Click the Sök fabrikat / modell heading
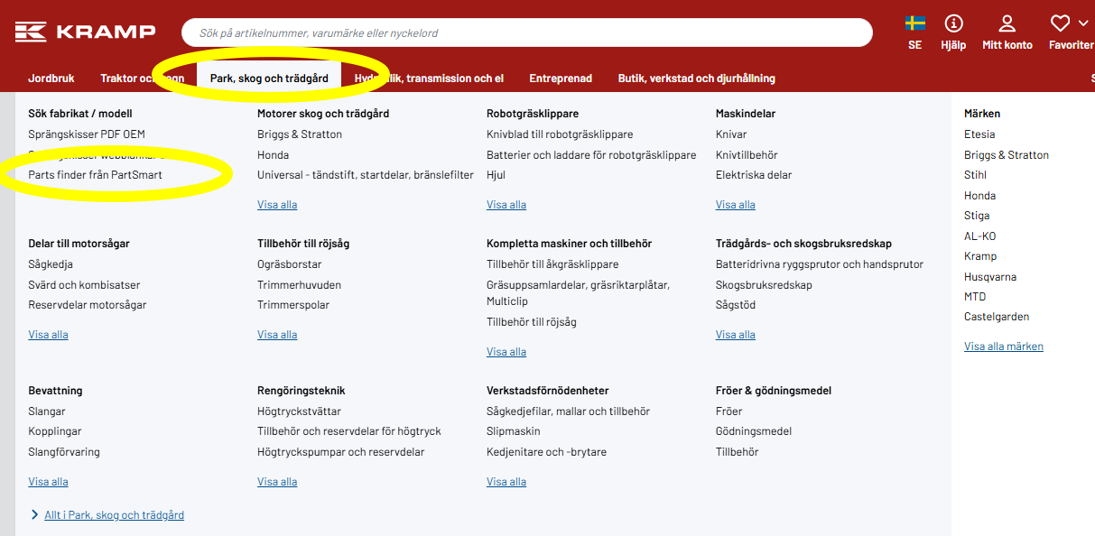The height and width of the screenshot is (536, 1095). [80, 114]
